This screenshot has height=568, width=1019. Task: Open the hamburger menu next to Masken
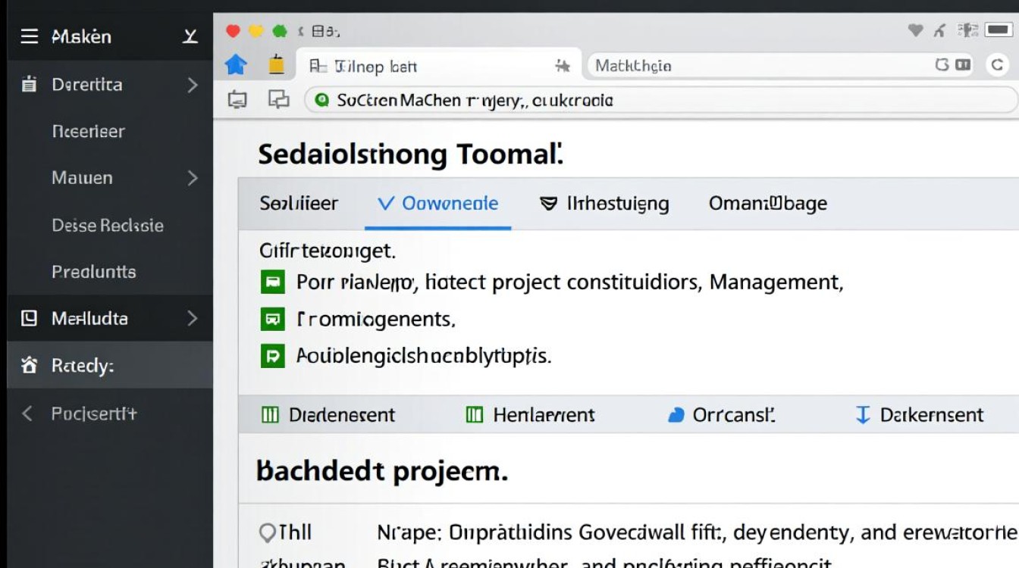pyautogui.click(x=29, y=36)
